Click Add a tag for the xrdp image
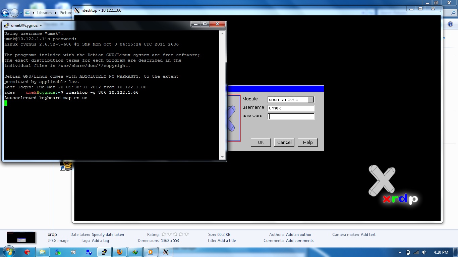This screenshot has height=257, width=458. (101, 241)
